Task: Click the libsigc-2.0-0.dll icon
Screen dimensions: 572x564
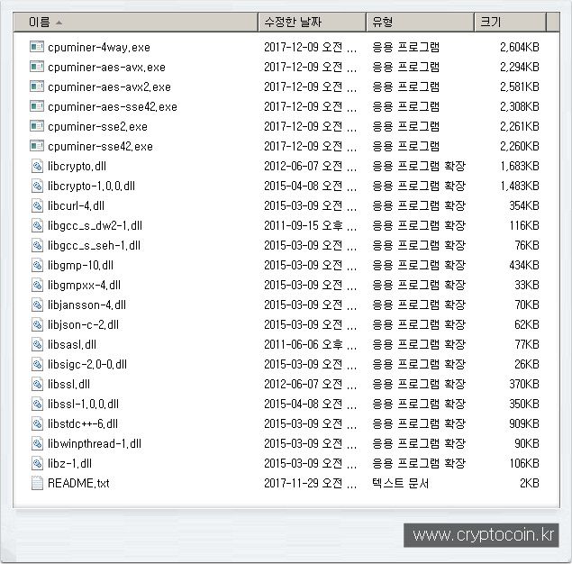Action: point(37,364)
